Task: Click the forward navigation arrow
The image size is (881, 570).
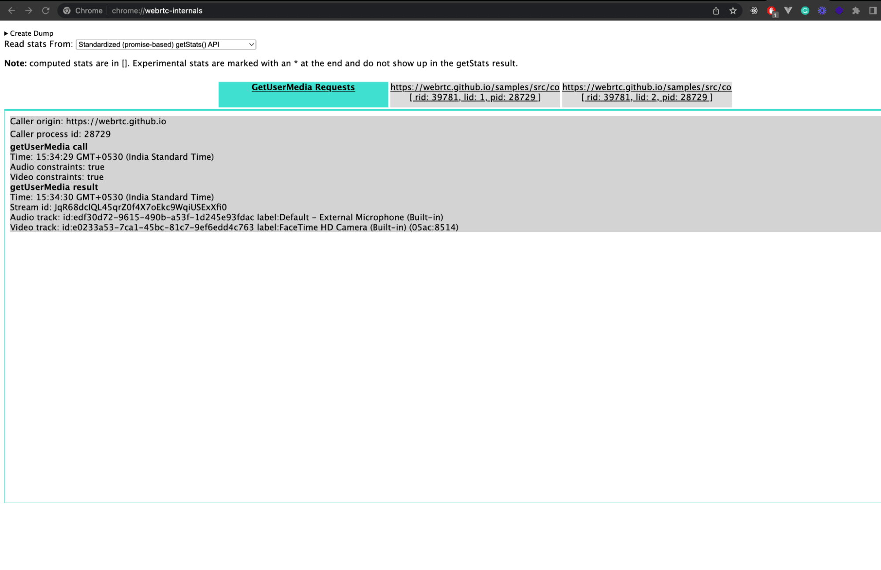Action: tap(29, 11)
